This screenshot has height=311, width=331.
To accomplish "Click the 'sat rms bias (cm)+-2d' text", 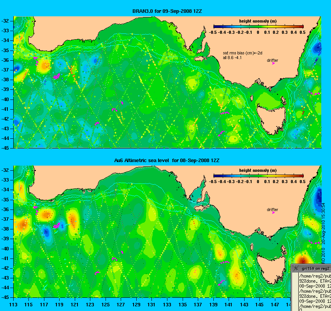I will click(243, 53).
